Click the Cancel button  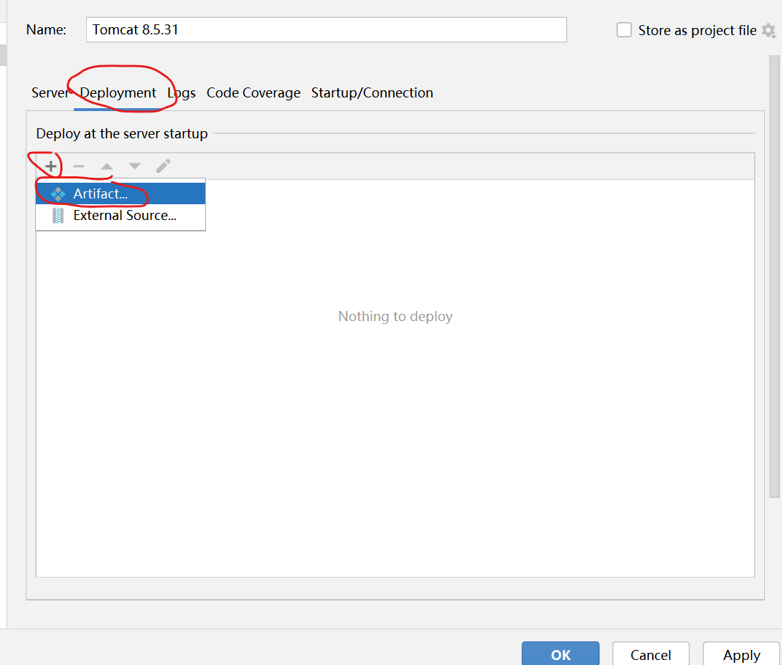tap(651, 654)
